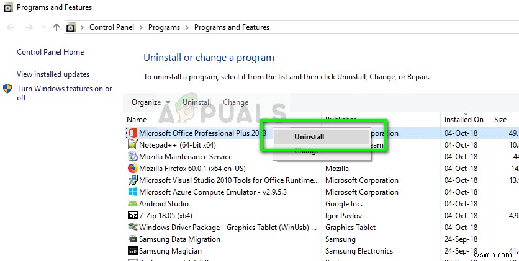Click the Mozilla Maintenance Service icon
Viewport: 519px width, 261px height.
pos(132,157)
